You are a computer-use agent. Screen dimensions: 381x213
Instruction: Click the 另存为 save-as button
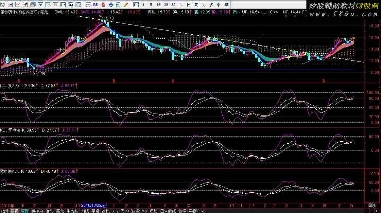(37, 211)
